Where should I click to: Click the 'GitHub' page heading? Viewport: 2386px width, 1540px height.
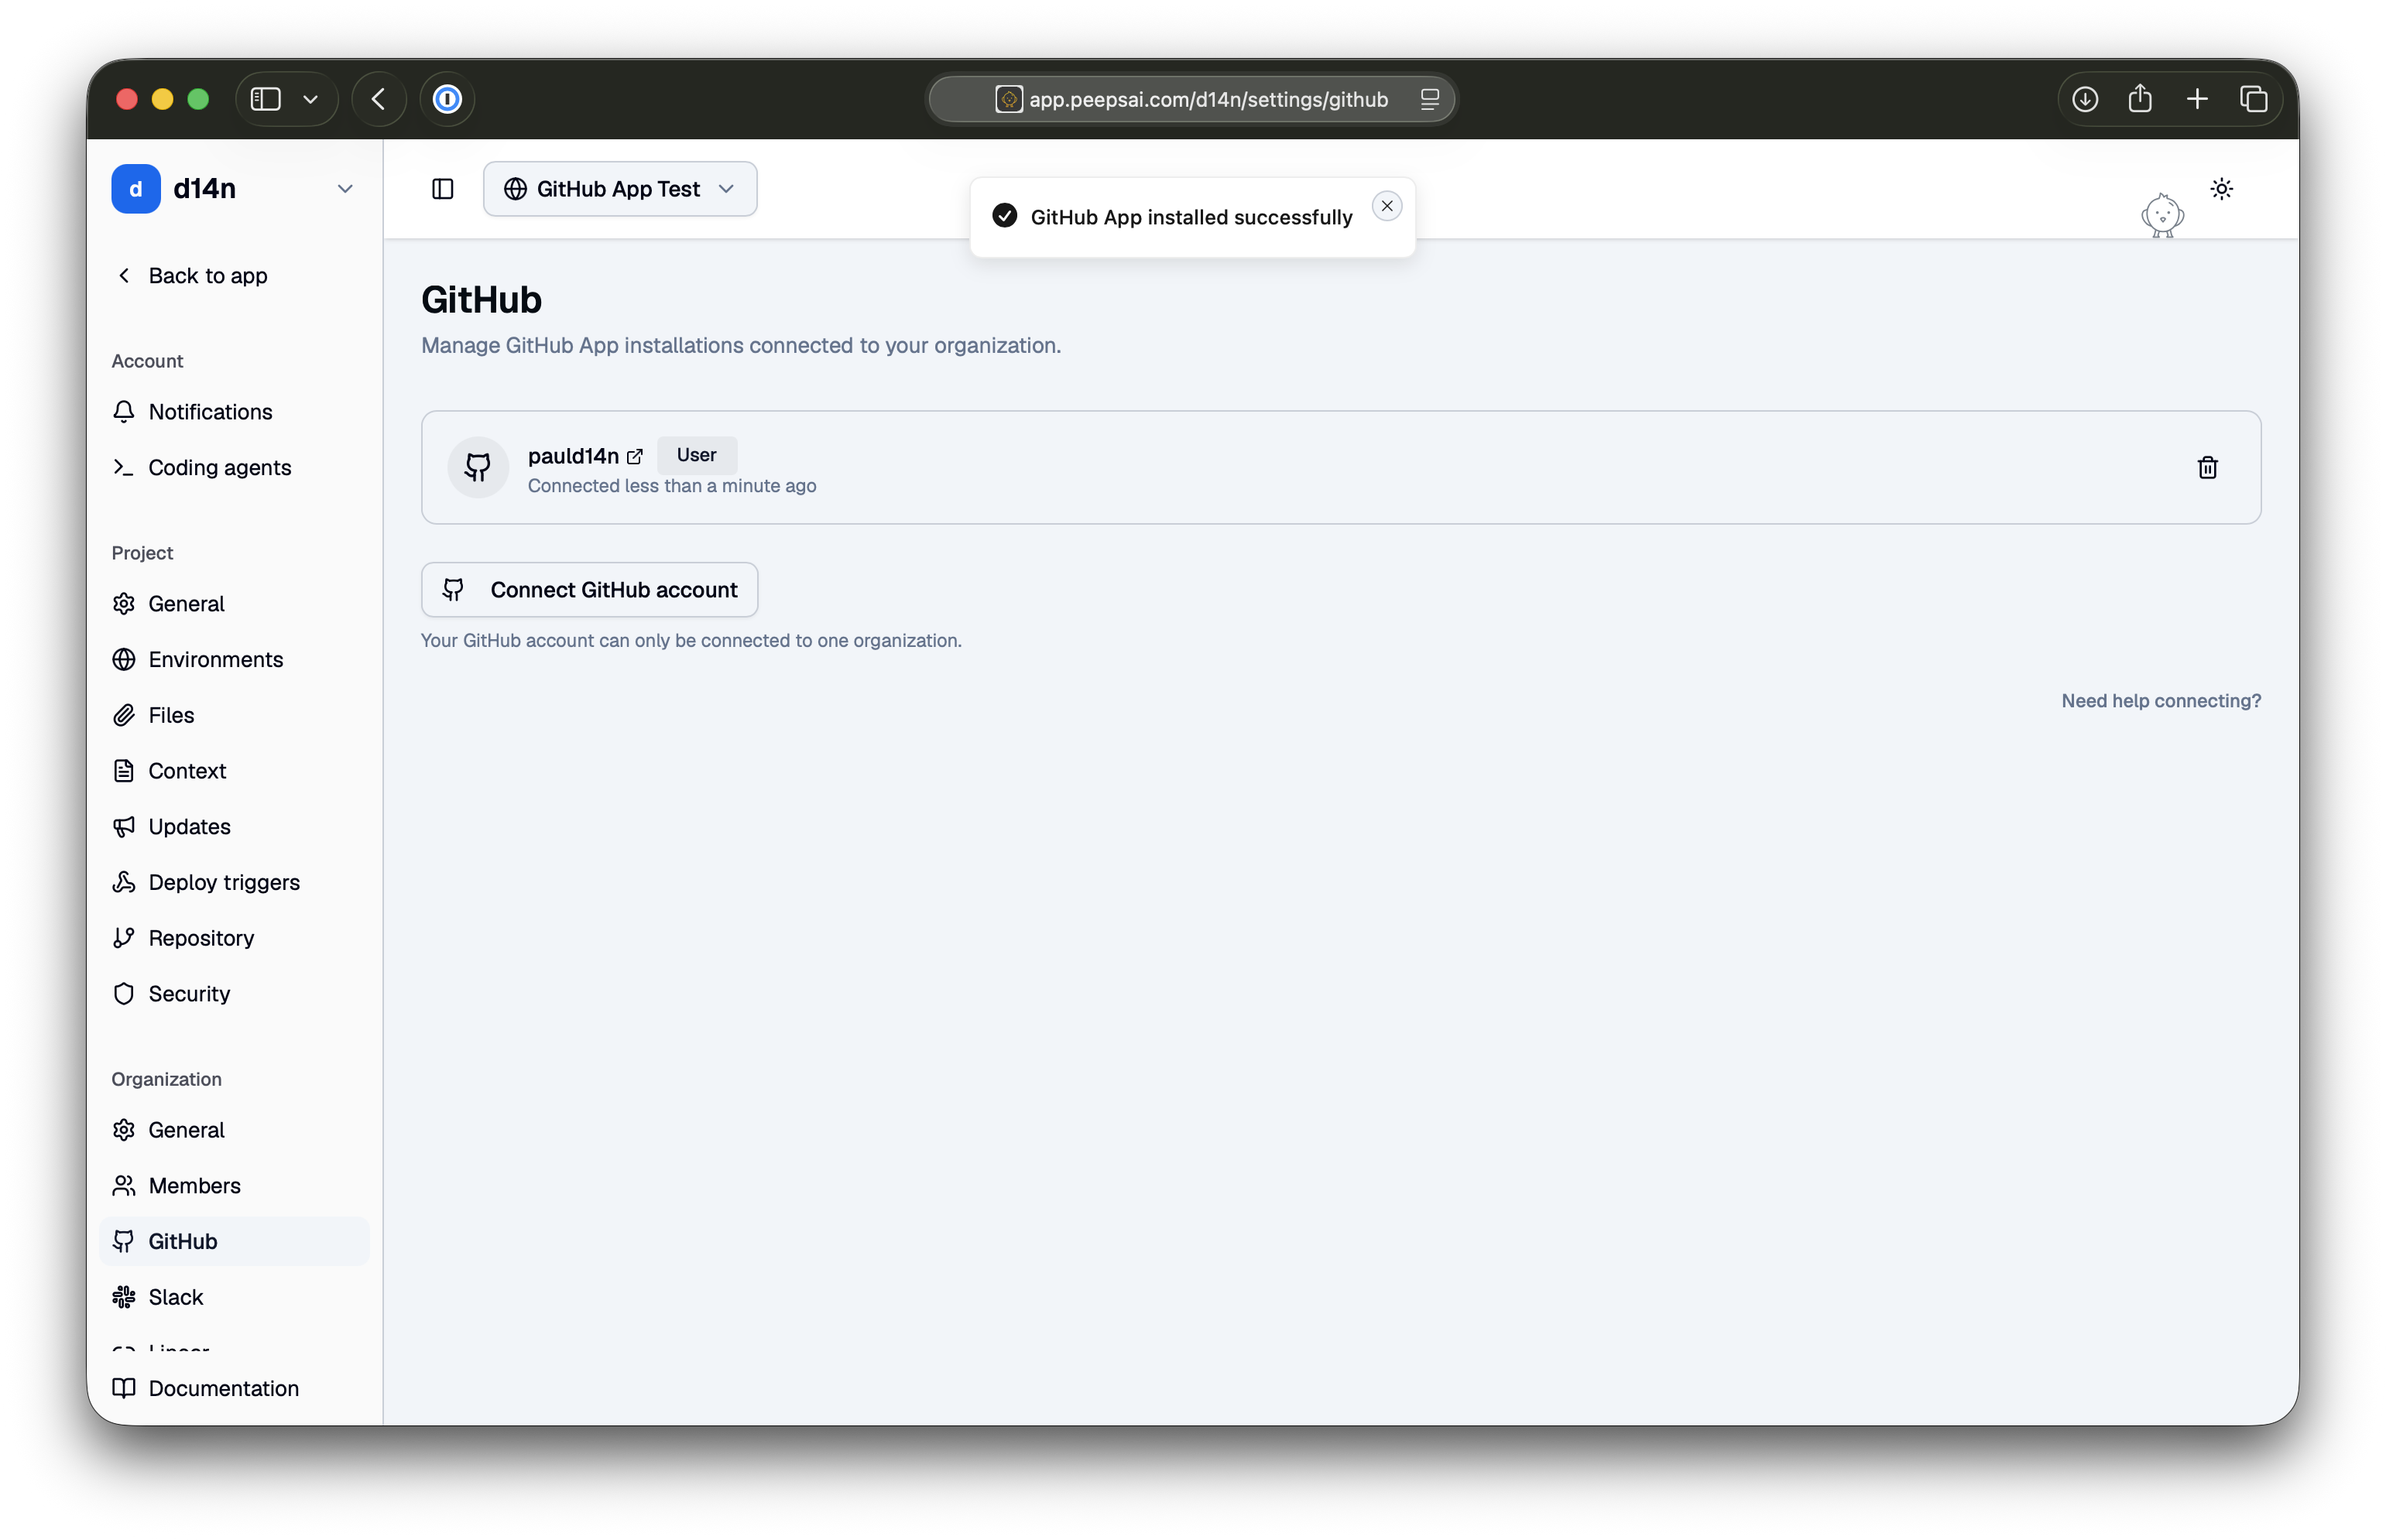482,300
